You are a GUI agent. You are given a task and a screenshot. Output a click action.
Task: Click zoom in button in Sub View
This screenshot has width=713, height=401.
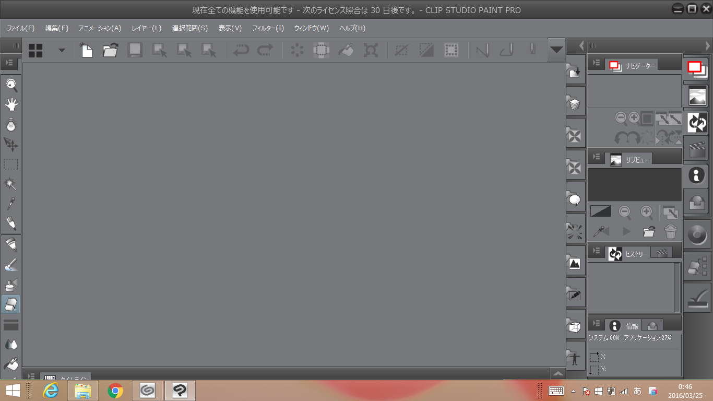click(x=647, y=211)
